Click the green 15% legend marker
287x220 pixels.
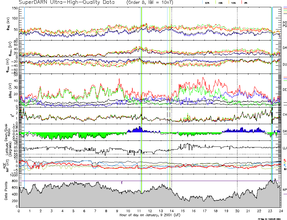(x=216, y=2)
